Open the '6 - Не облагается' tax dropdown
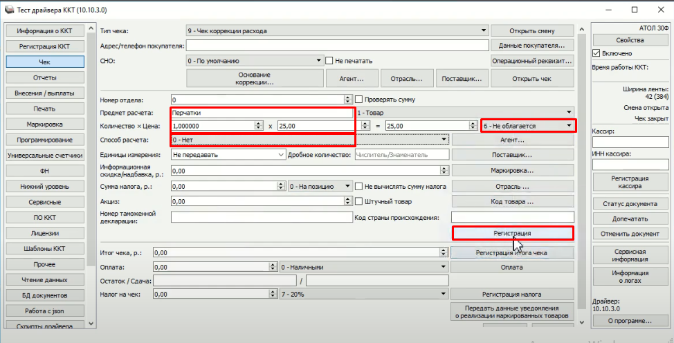This screenshot has width=674, height=343. point(568,126)
